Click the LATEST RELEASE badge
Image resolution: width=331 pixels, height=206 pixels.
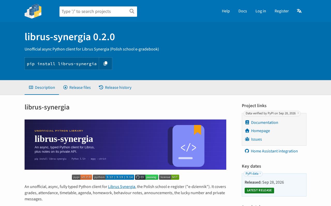tap(259, 191)
